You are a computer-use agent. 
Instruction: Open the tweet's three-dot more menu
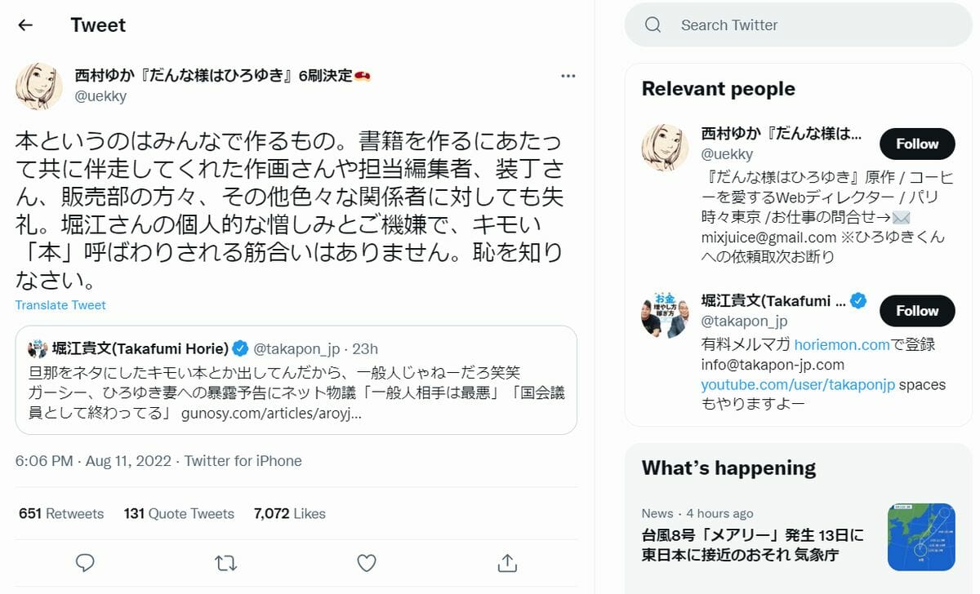(x=568, y=76)
